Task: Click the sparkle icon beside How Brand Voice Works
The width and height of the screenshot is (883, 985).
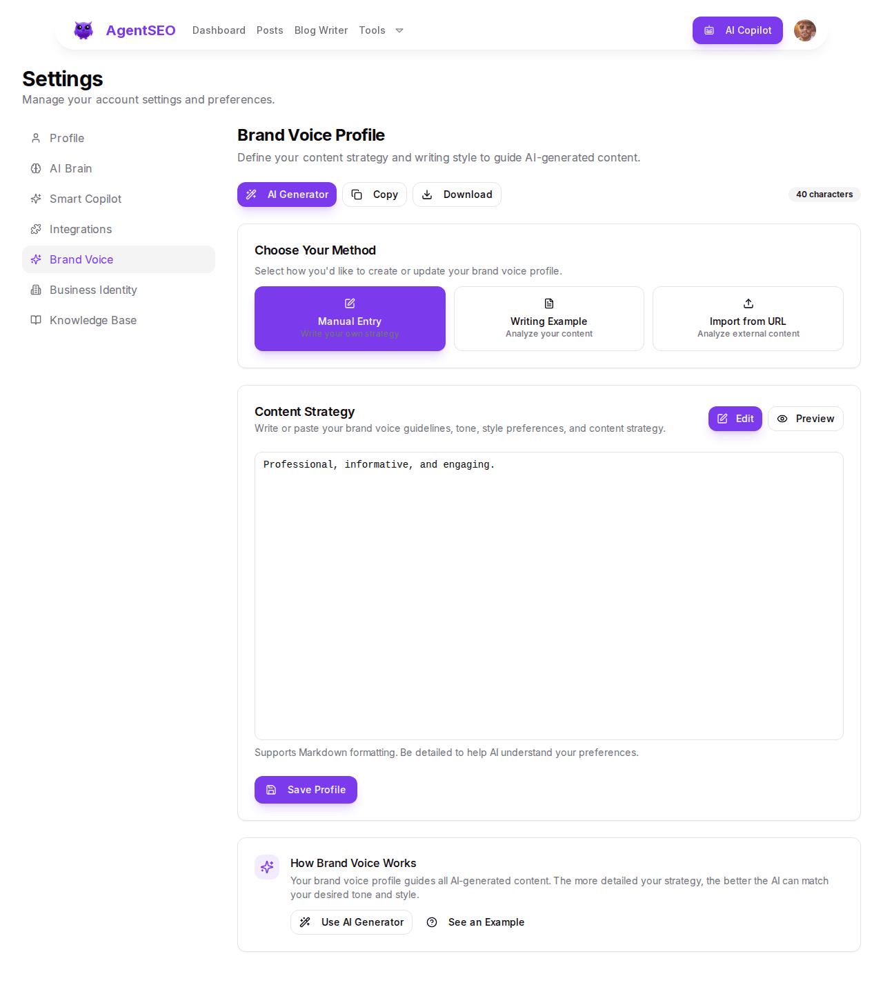Action: click(x=267, y=867)
